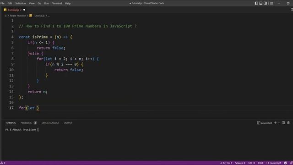Kill terminal with the trash icon
The height and width of the screenshot is (165, 293).
(288, 123)
